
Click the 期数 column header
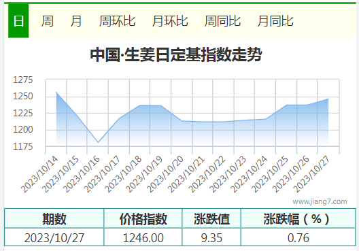tap(54, 218)
